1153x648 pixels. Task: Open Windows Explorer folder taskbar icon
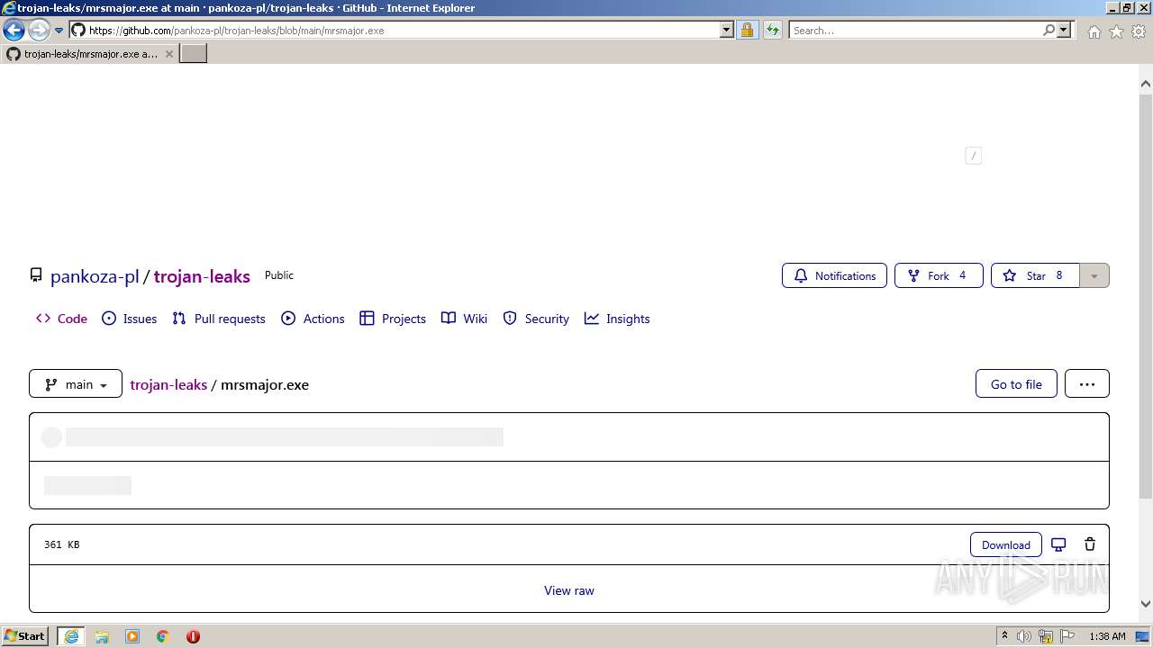(x=102, y=636)
